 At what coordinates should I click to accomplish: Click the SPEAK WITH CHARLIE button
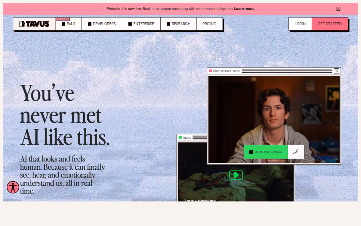click(266, 152)
